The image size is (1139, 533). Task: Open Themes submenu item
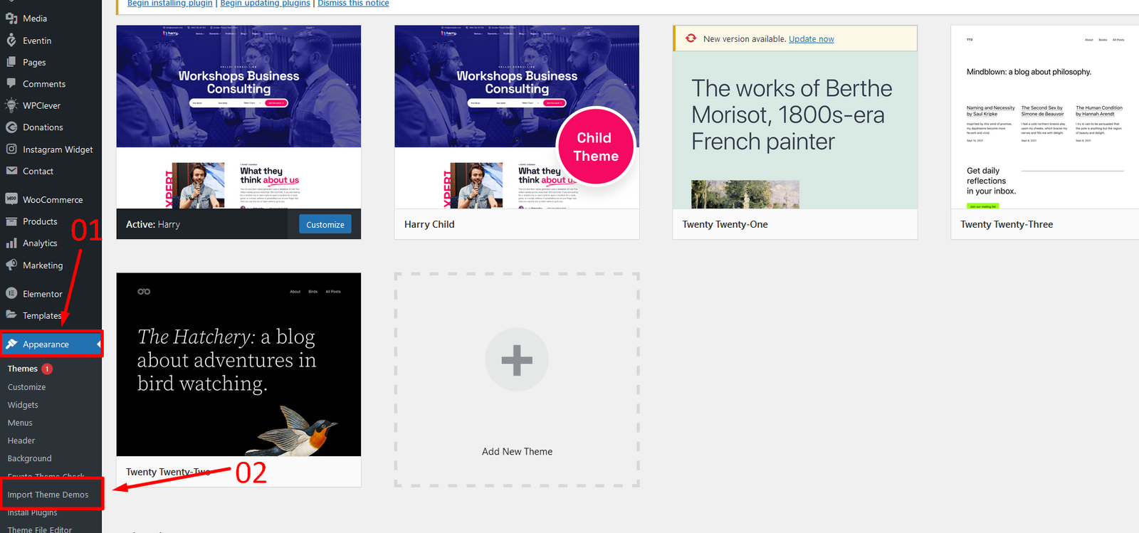tap(23, 369)
